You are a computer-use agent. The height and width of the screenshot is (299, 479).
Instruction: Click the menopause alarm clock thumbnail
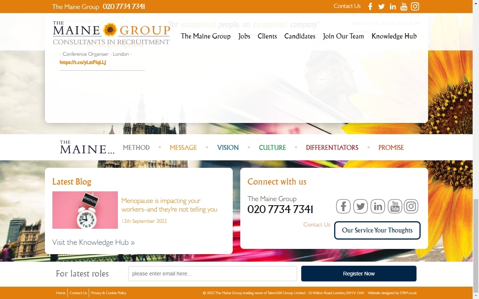pos(85,210)
